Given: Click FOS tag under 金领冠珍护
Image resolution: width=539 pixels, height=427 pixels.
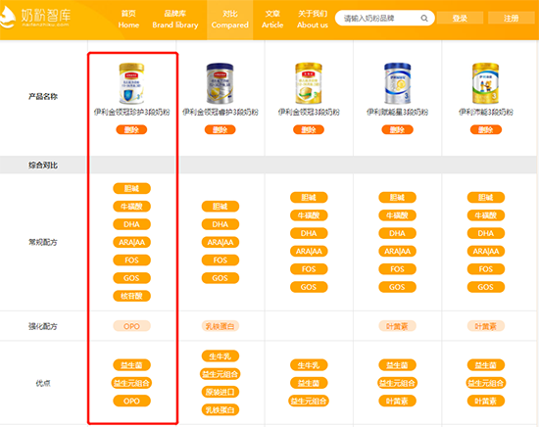Looking at the screenshot, I should pyautogui.click(x=131, y=261).
